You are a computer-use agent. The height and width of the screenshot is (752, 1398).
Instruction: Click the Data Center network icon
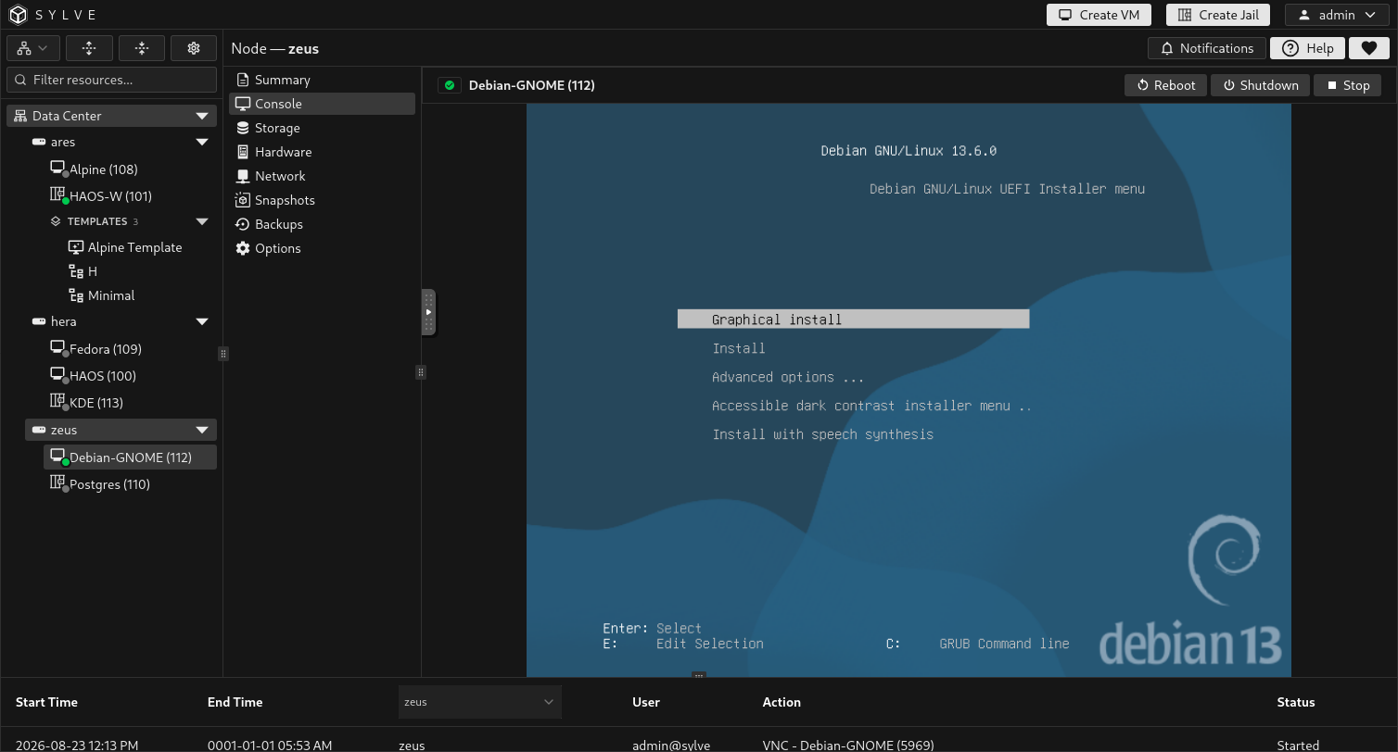[x=20, y=116]
